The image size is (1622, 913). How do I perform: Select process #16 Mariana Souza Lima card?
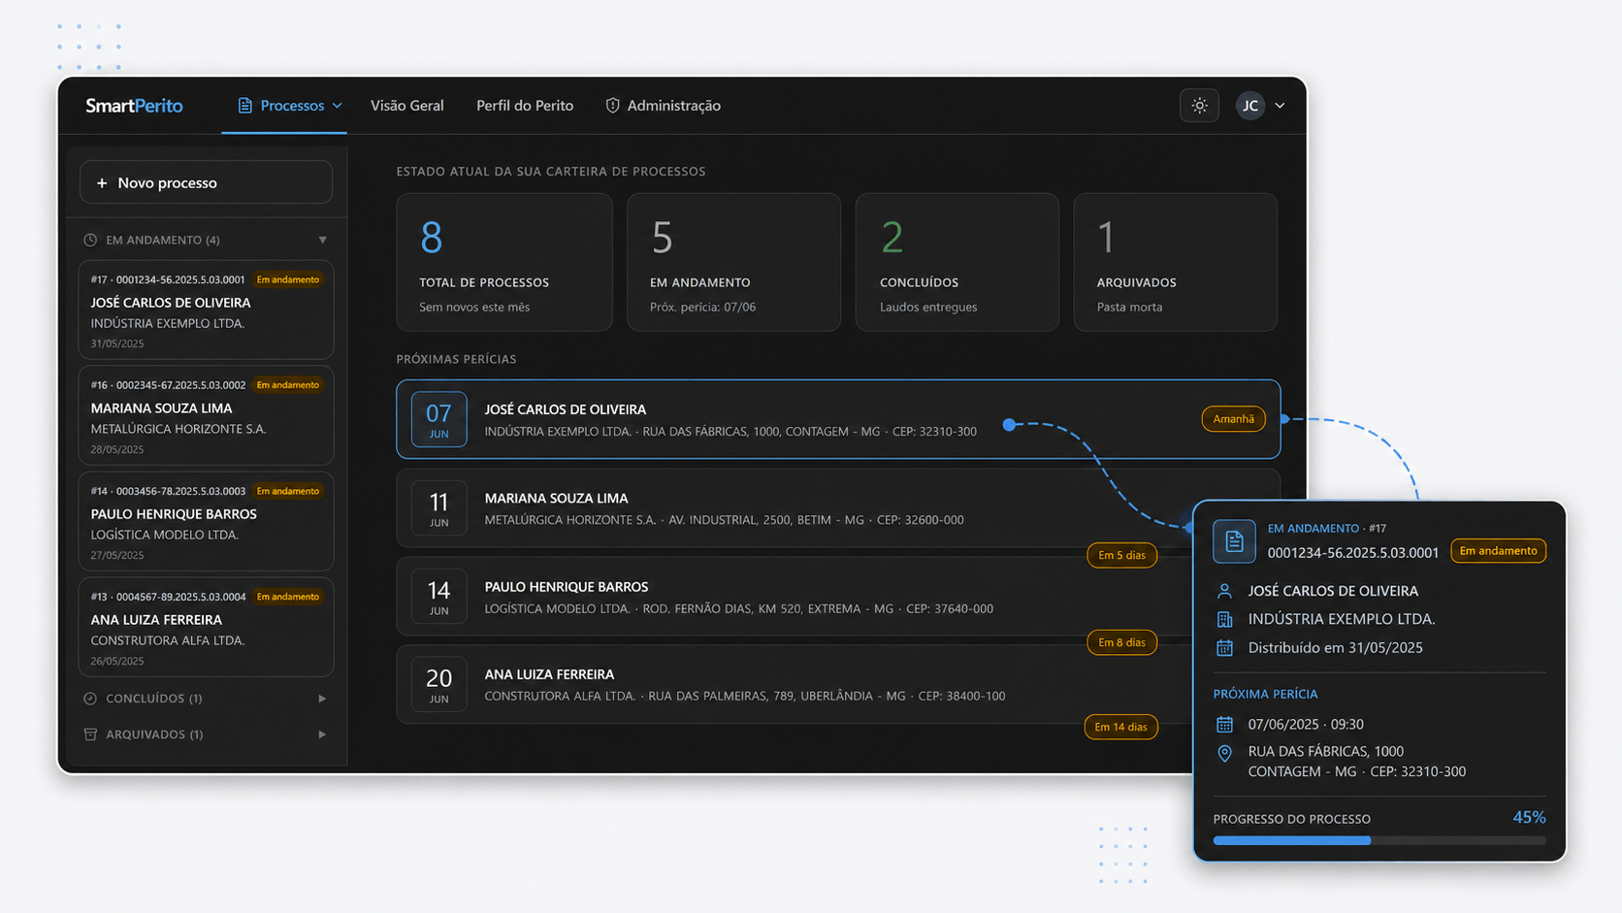coord(206,415)
